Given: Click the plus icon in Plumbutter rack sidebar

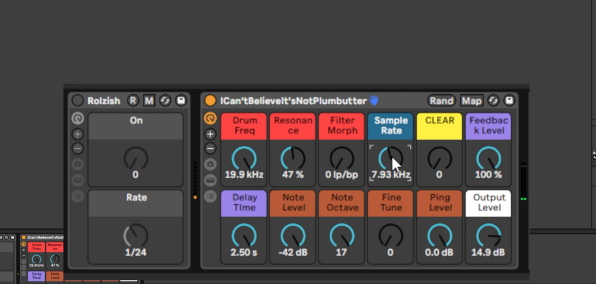Looking at the screenshot, I should click(x=210, y=134).
